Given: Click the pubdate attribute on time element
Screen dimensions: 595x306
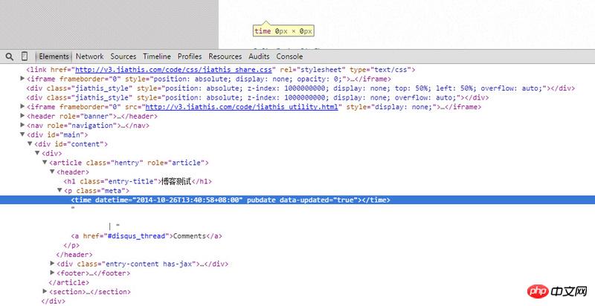Looking at the screenshot, I should (261, 200).
